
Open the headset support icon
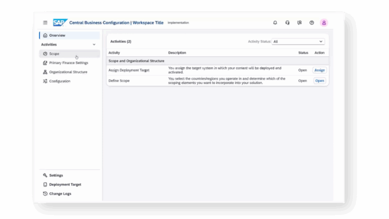pyautogui.click(x=287, y=23)
